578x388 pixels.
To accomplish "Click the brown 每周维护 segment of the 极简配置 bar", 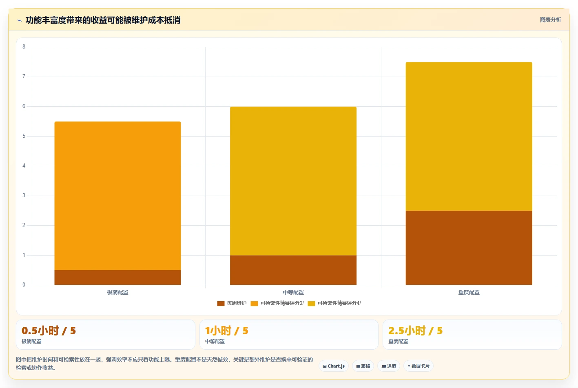I will (117, 278).
